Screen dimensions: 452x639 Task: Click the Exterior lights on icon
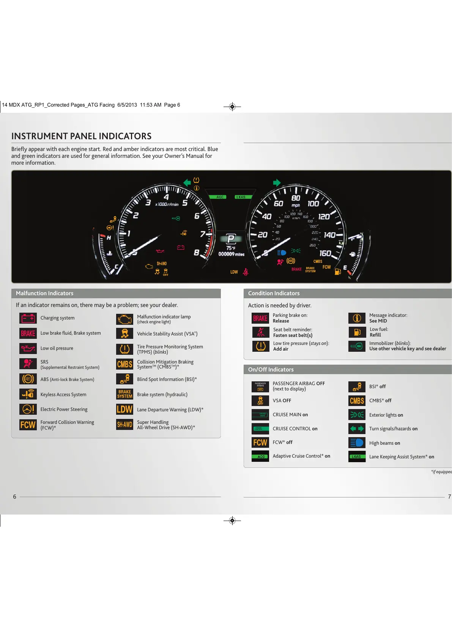(357, 415)
